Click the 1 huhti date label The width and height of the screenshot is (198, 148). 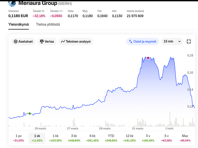coord(169,128)
